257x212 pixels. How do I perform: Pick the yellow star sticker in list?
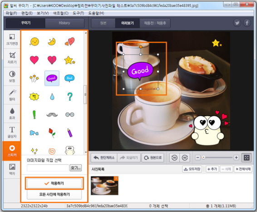(x=69, y=60)
